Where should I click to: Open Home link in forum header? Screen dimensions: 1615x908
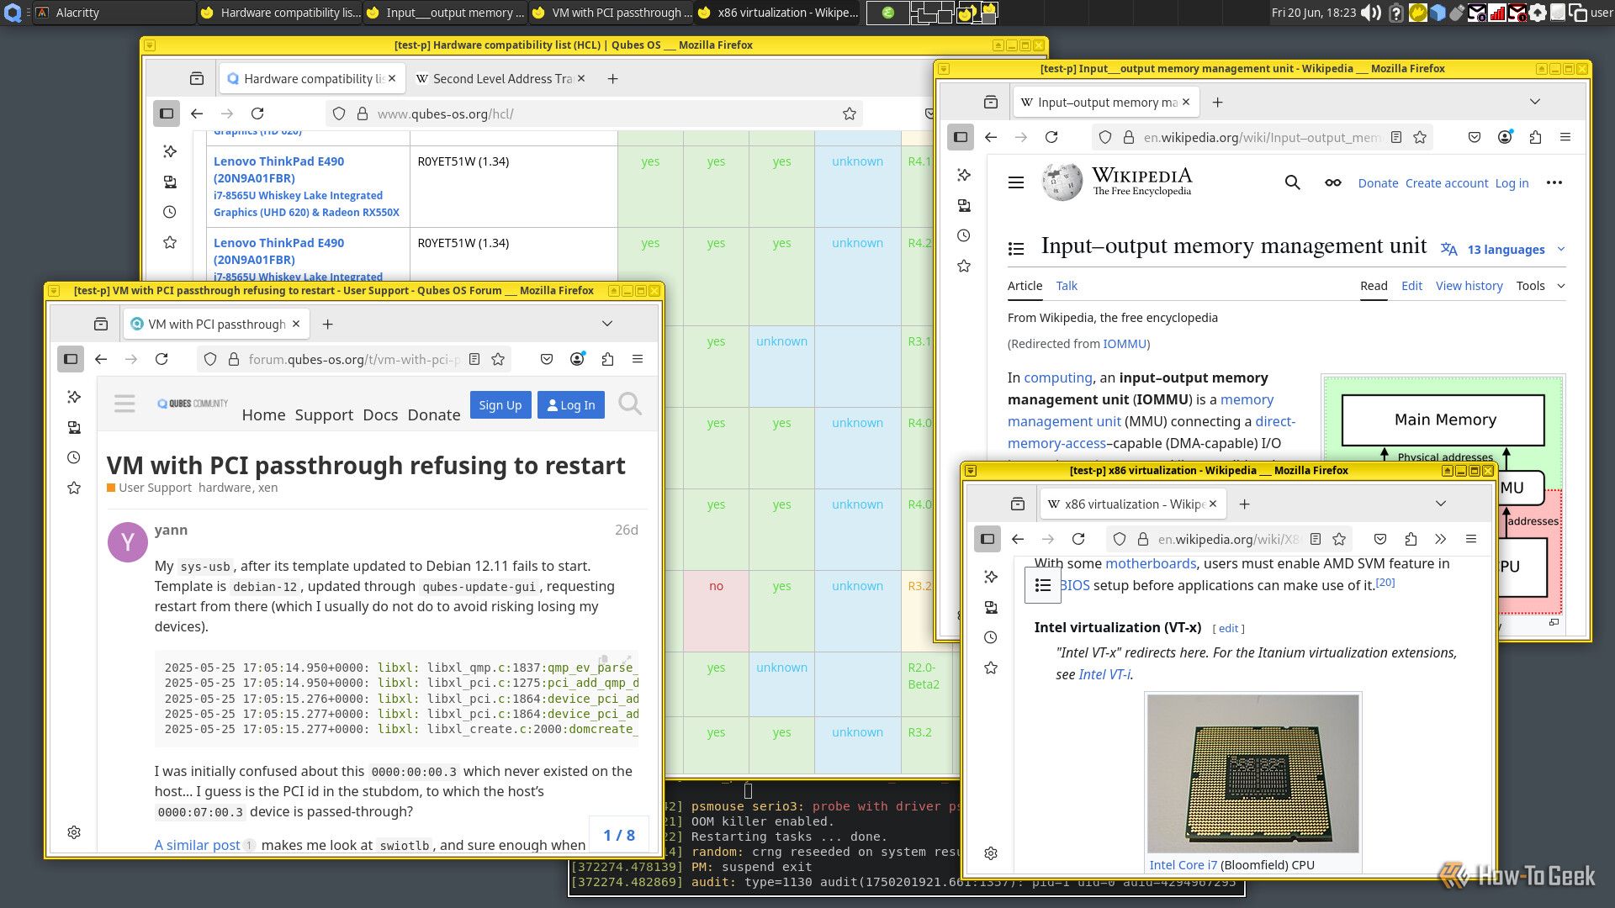[263, 414]
